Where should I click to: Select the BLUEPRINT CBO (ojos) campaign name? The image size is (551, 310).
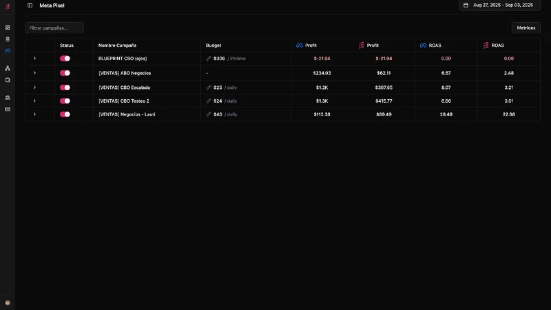point(123,59)
